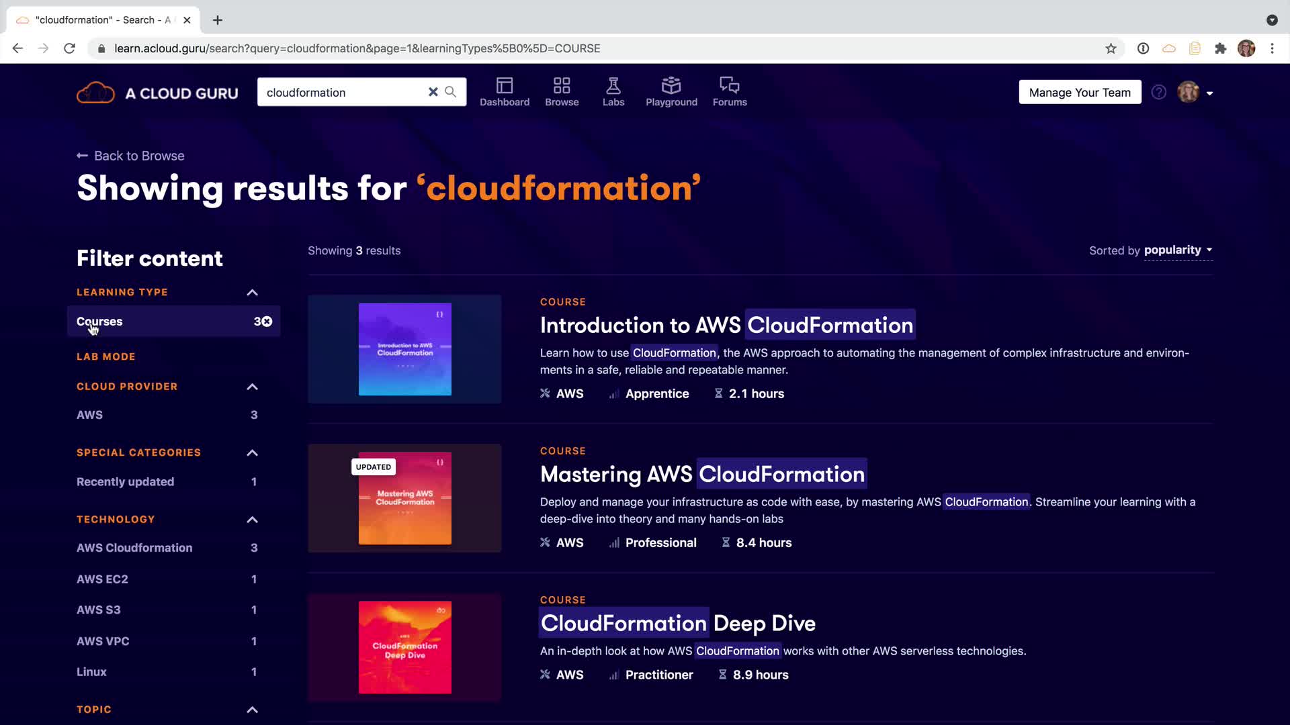Open Mastering AWS CloudFormation course title
Screen dimensions: 1290x725
pyautogui.click(x=702, y=475)
